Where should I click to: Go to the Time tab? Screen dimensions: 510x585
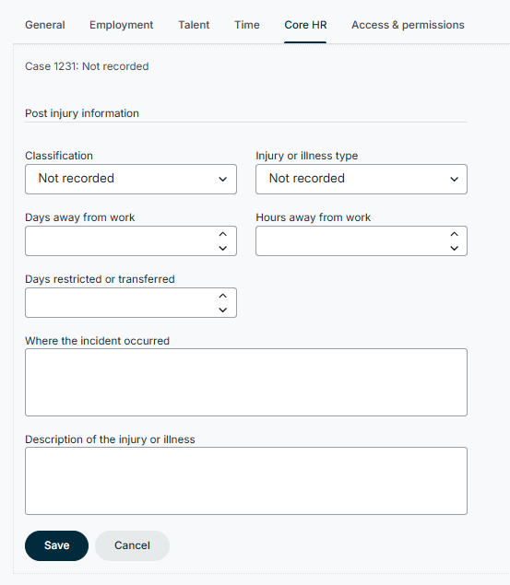click(247, 25)
